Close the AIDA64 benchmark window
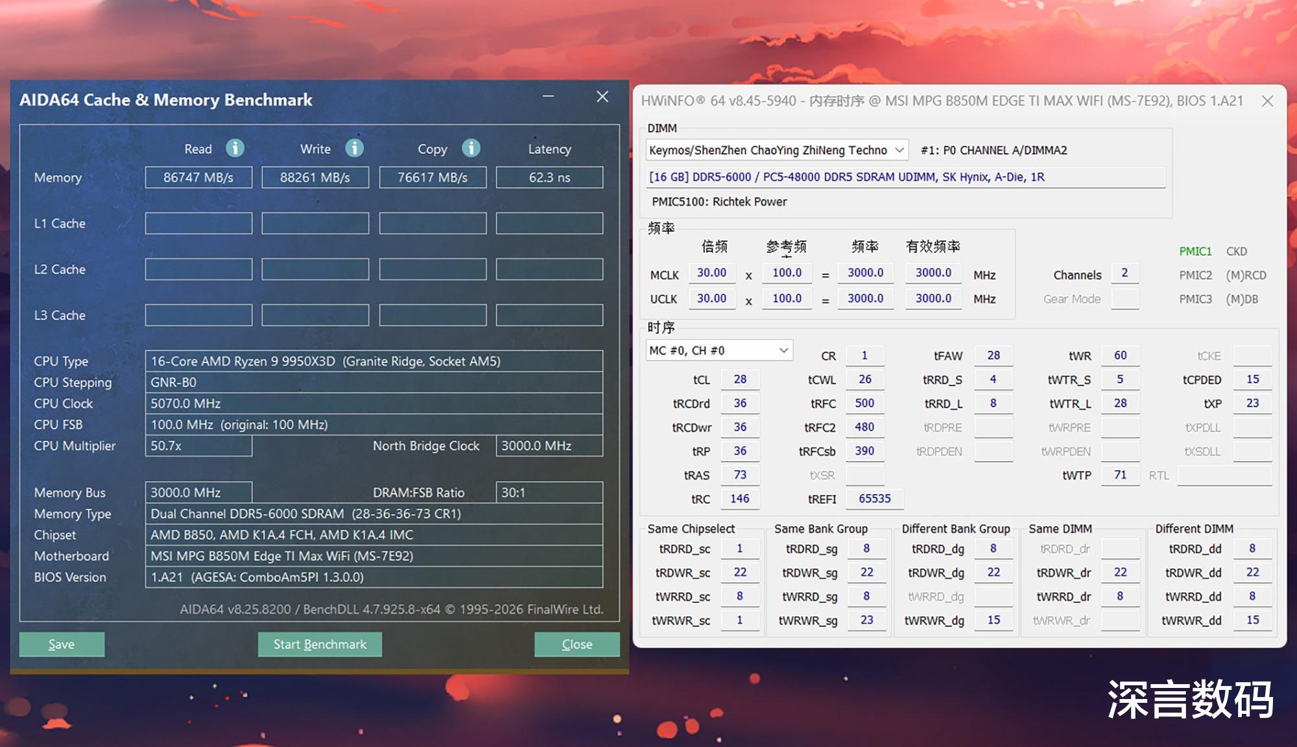Screen dimensions: 1297x747 point(602,97)
